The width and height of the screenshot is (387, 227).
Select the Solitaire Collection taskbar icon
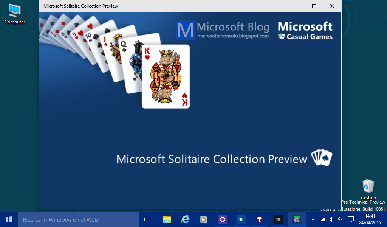coord(296,219)
